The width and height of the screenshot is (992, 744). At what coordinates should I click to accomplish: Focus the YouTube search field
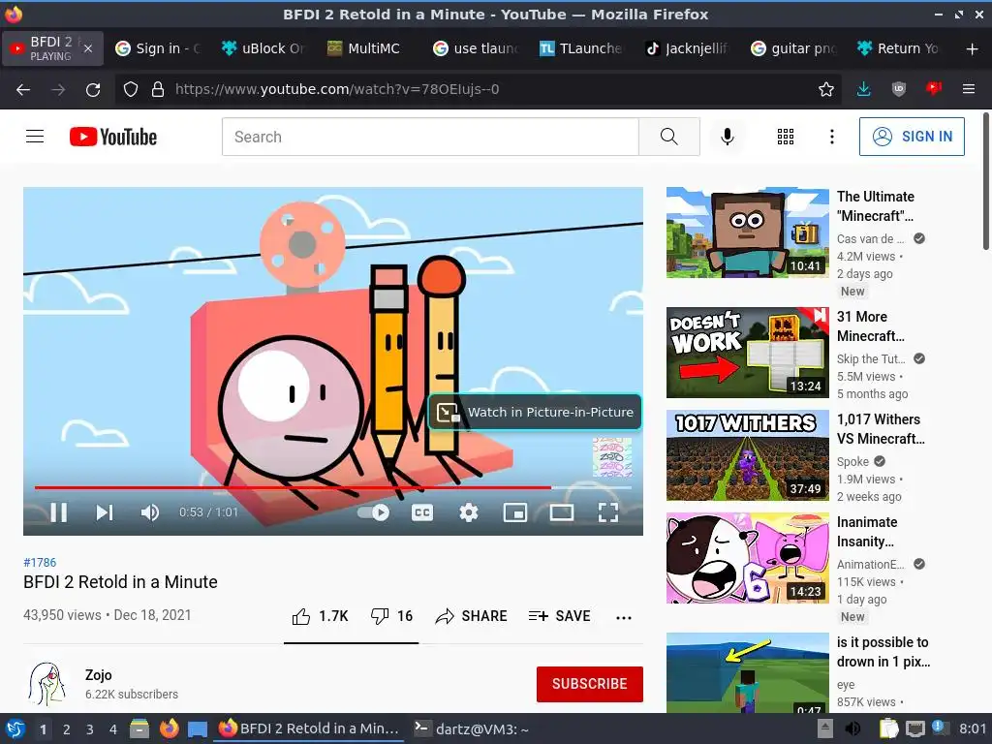tap(430, 137)
